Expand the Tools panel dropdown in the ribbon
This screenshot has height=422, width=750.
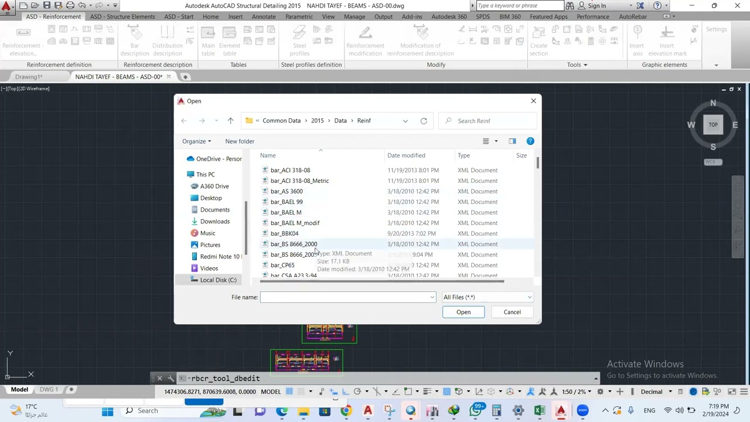(x=577, y=65)
